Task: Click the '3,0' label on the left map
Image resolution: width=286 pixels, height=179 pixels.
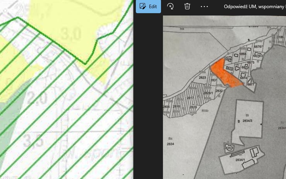Action: click(70, 34)
